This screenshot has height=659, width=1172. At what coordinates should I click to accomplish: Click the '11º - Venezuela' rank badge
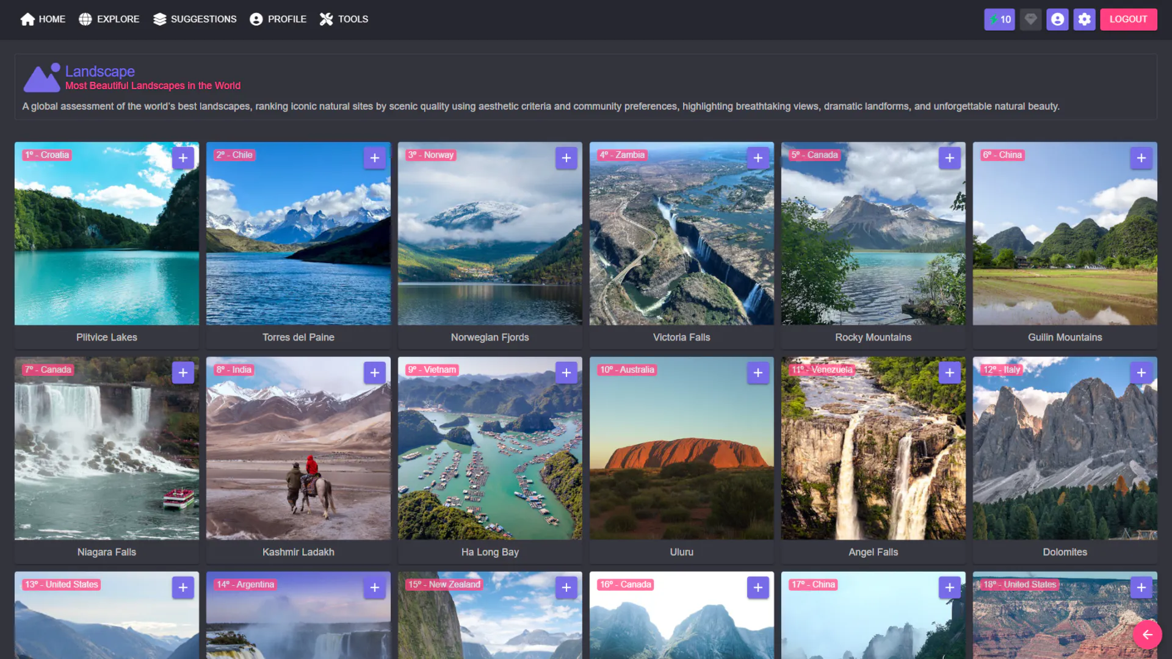[822, 370]
